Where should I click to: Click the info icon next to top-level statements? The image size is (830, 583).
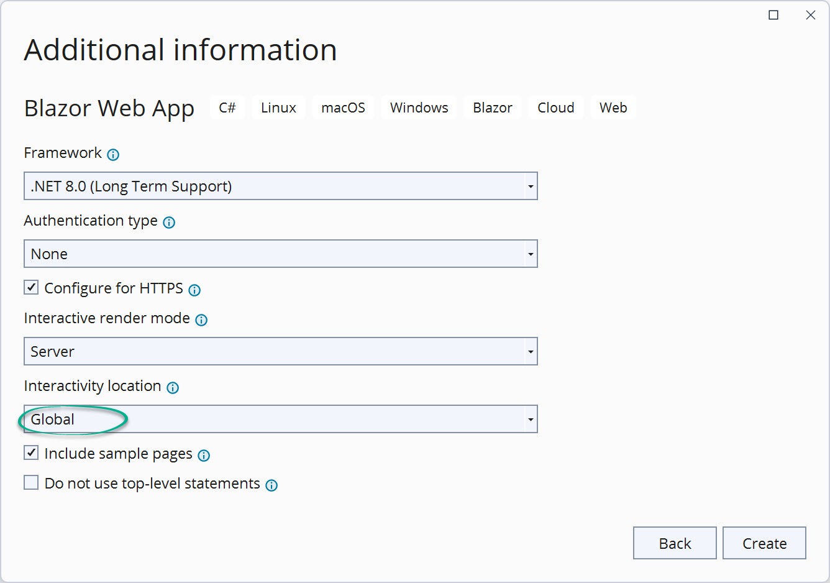271,485
